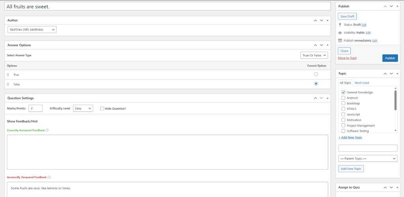The height and width of the screenshot is (197, 404).
Task: Switch to the Most Used topic tab
Action: click(x=362, y=83)
